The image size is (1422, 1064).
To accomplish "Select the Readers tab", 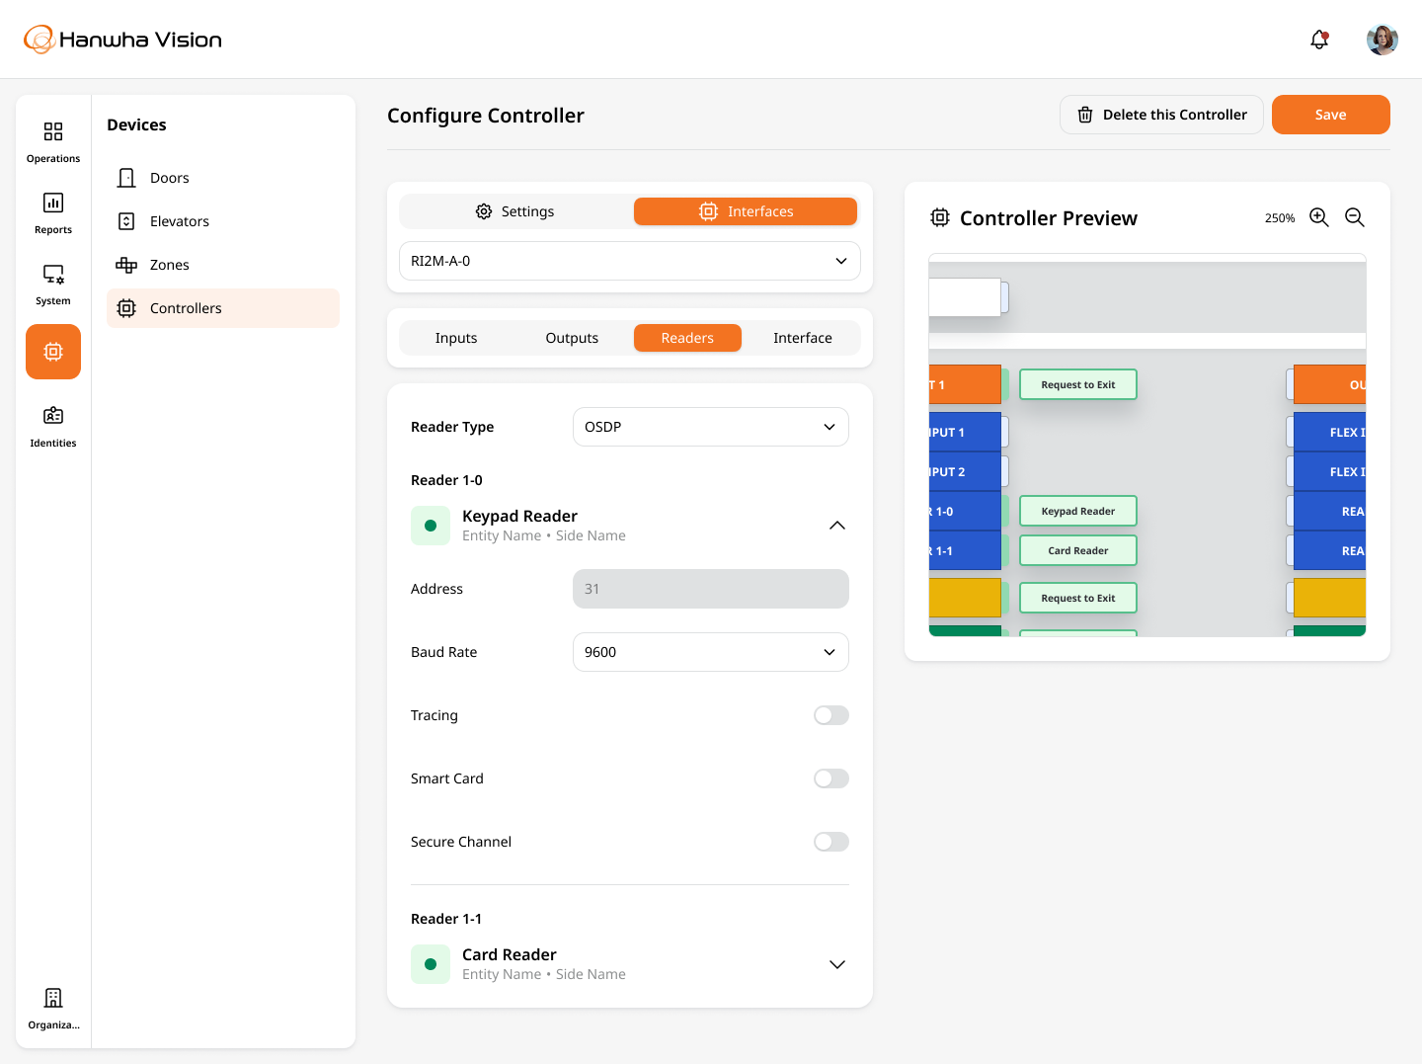I will [x=687, y=338].
